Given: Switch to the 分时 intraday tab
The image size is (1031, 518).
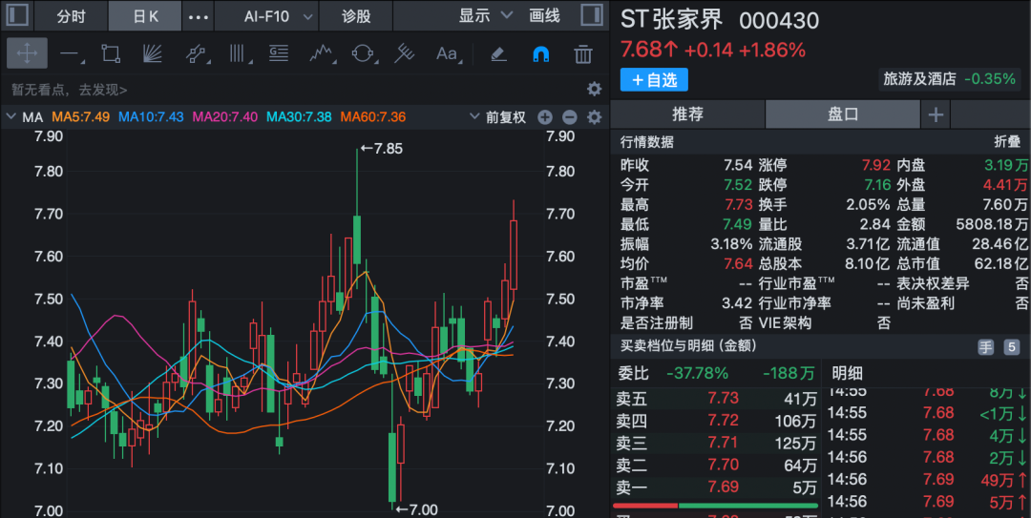Looking at the screenshot, I should (x=71, y=16).
